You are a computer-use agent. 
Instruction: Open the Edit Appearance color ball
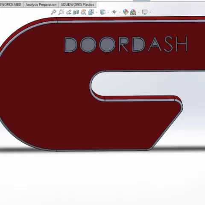click(x=126, y=12)
